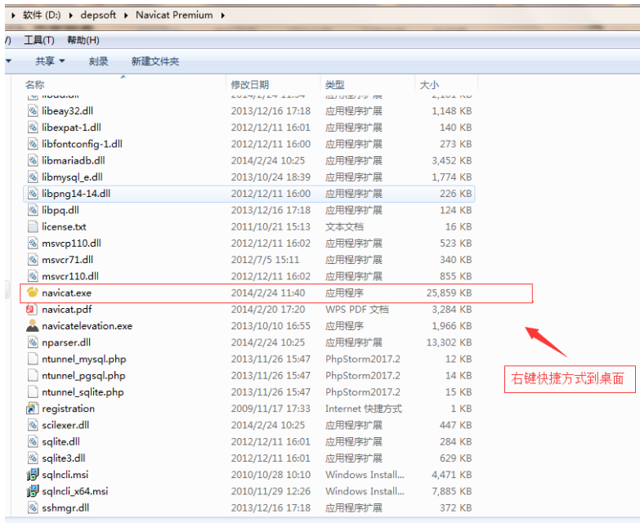Screen dimensions: 640x523
Task: Click the sqlite.dll file icon
Action: tap(33, 441)
